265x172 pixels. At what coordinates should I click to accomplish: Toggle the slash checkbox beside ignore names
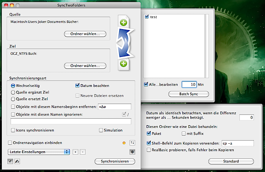124,114
